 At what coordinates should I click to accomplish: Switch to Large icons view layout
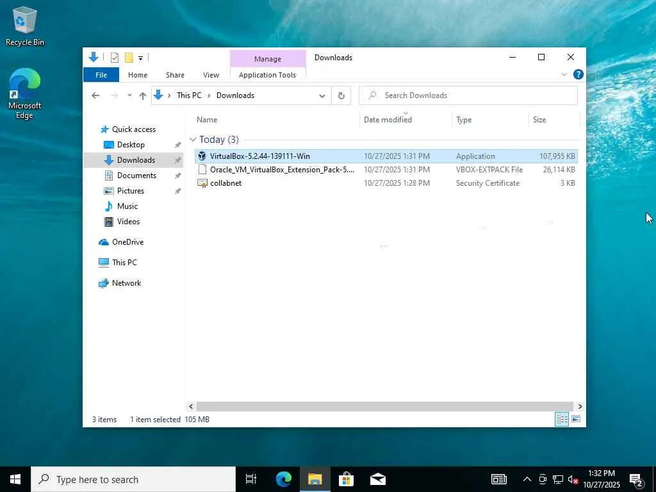576,419
